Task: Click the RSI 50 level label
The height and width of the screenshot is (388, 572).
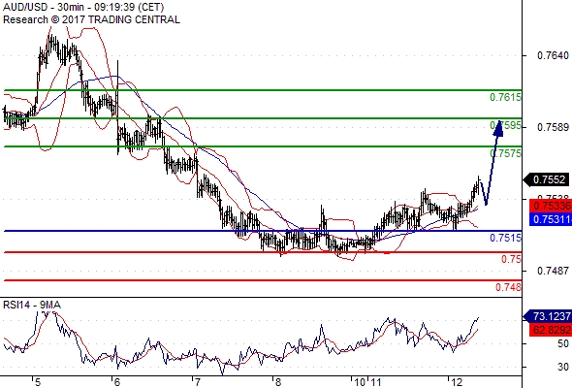Action: [x=563, y=343]
